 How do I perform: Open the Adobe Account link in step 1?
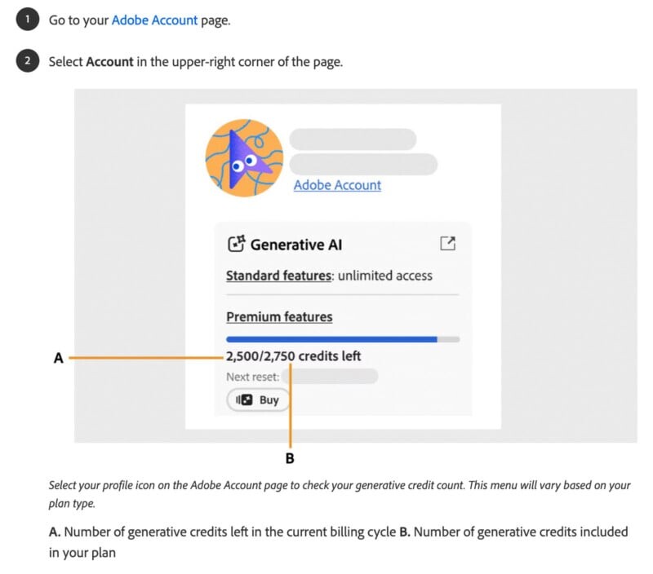pyautogui.click(x=155, y=20)
